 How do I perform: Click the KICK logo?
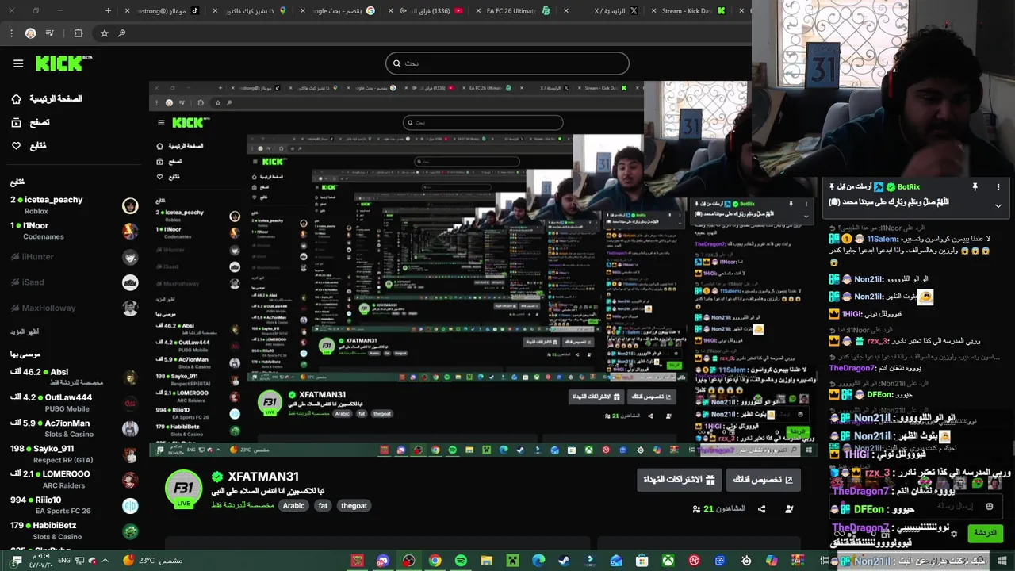(x=63, y=63)
